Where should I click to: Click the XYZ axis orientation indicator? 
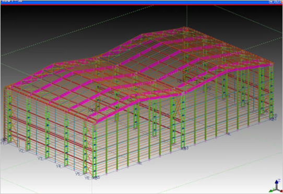click(x=276, y=186)
